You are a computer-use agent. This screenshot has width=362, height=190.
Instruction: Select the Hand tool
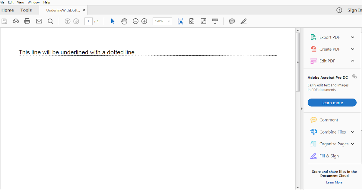pos(124,21)
